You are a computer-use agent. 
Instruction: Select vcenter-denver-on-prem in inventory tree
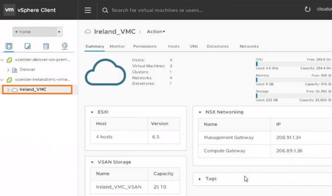click(x=43, y=60)
